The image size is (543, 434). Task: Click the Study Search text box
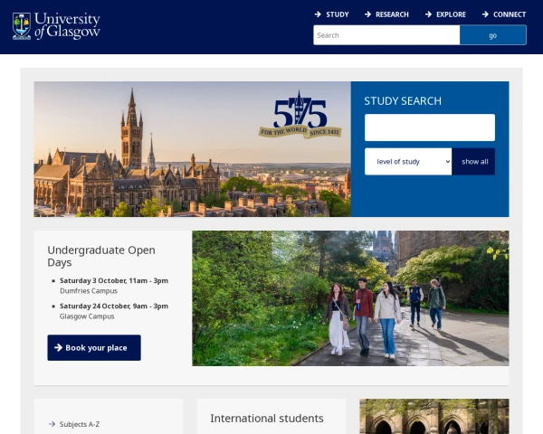[x=429, y=127]
